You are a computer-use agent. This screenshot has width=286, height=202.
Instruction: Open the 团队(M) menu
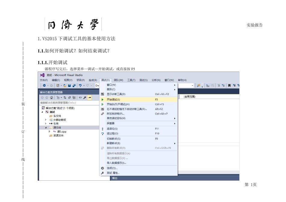point(119,80)
